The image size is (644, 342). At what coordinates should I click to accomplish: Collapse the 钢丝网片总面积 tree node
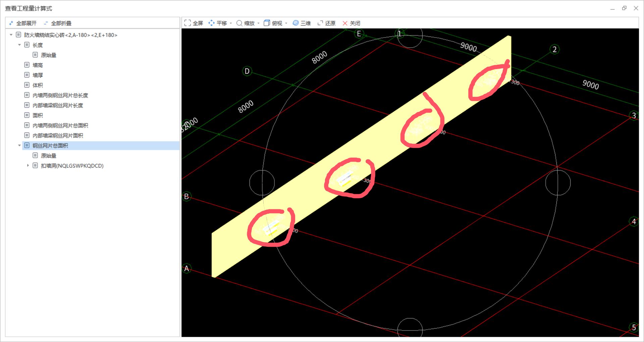[x=19, y=146]
